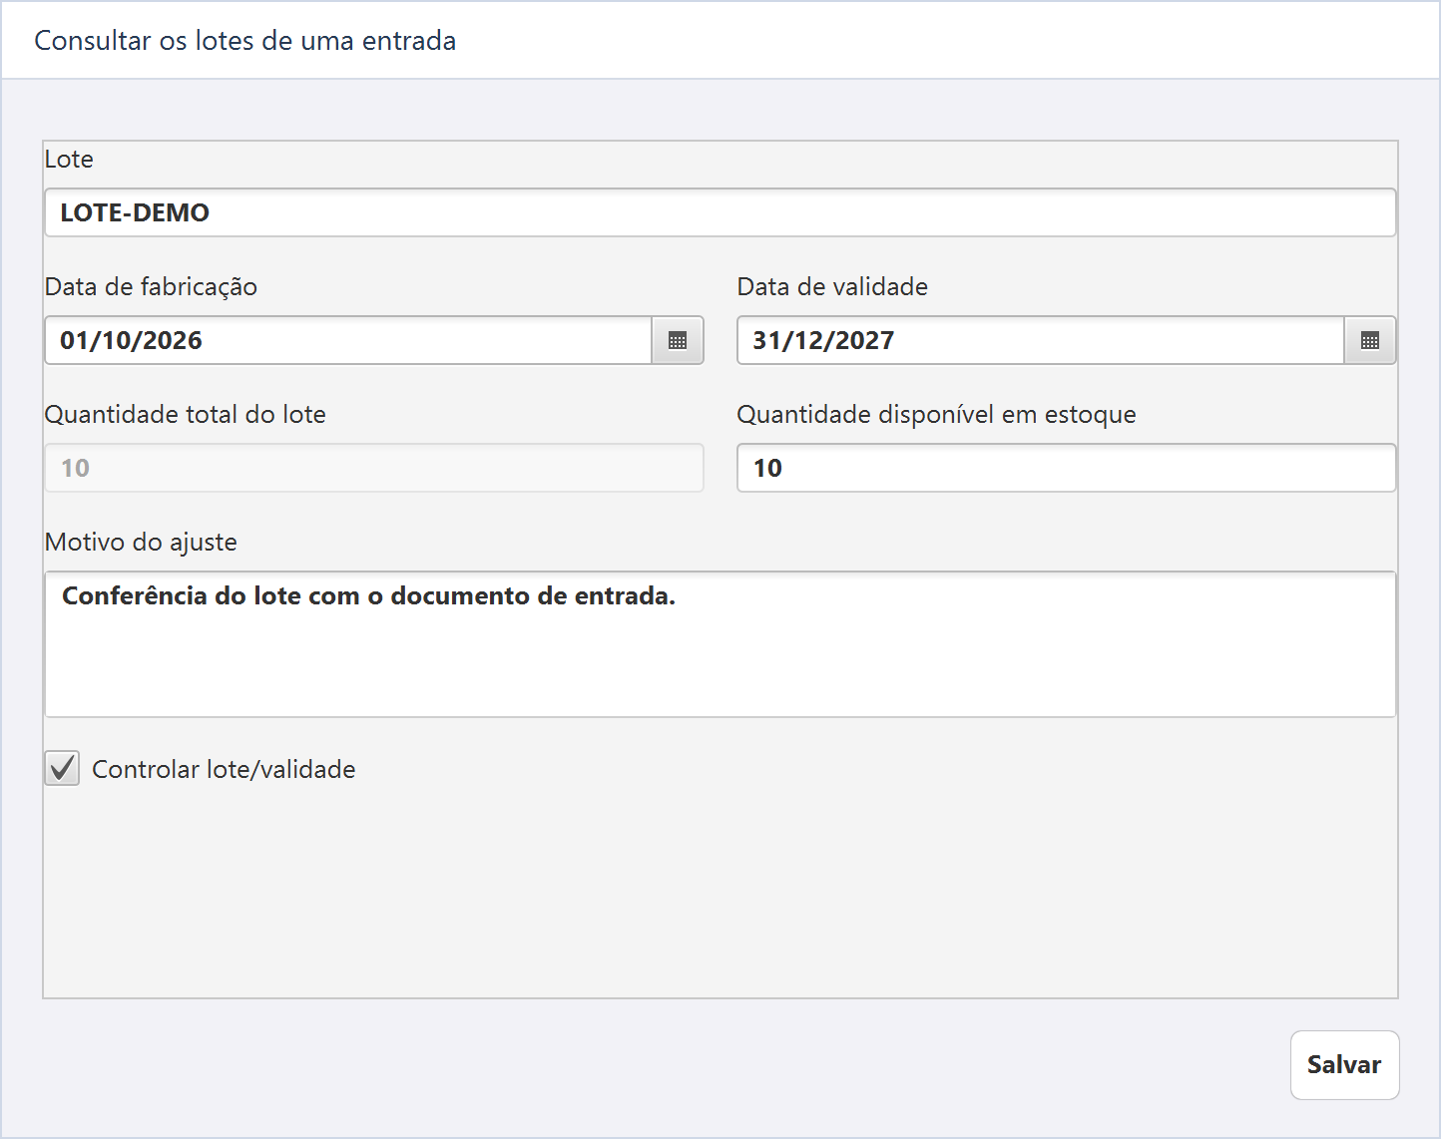Click the disabled Quantidade total do lote field
This screenshot has width=1441, height=1139.
(374, 468)
